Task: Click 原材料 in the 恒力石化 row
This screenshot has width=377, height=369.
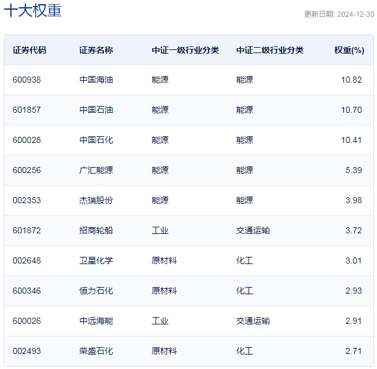Action: (x=164, y=291)
